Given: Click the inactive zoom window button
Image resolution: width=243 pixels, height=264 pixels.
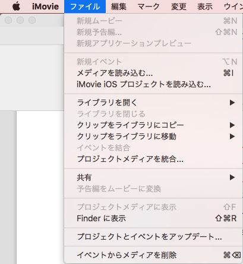Looking at the screenshot, I should coord(32,20).
